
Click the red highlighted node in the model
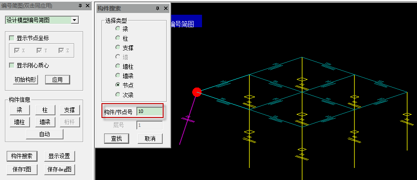pyautogui.click(x=197, y=92)
